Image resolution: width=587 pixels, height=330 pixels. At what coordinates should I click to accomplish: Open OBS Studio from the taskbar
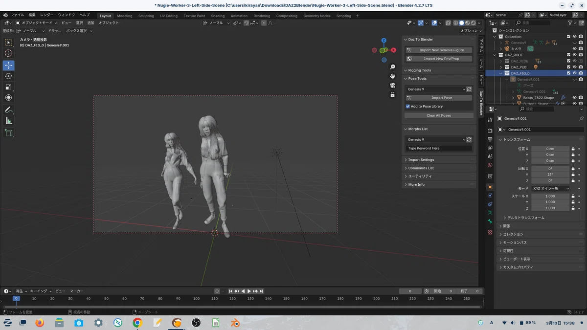click(x=196, y=323)
